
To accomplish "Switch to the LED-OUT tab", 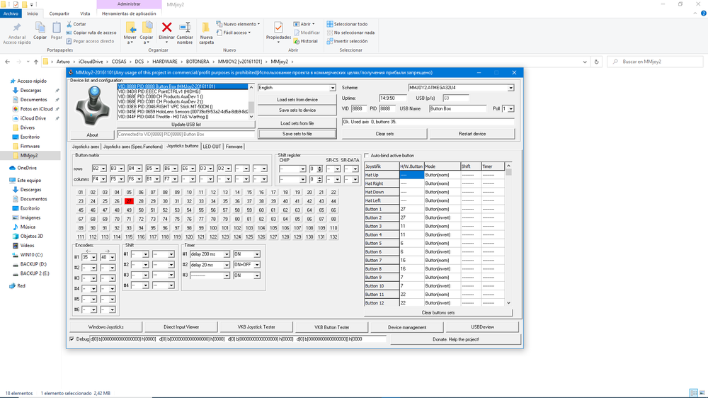I will [x=212, y=147].
